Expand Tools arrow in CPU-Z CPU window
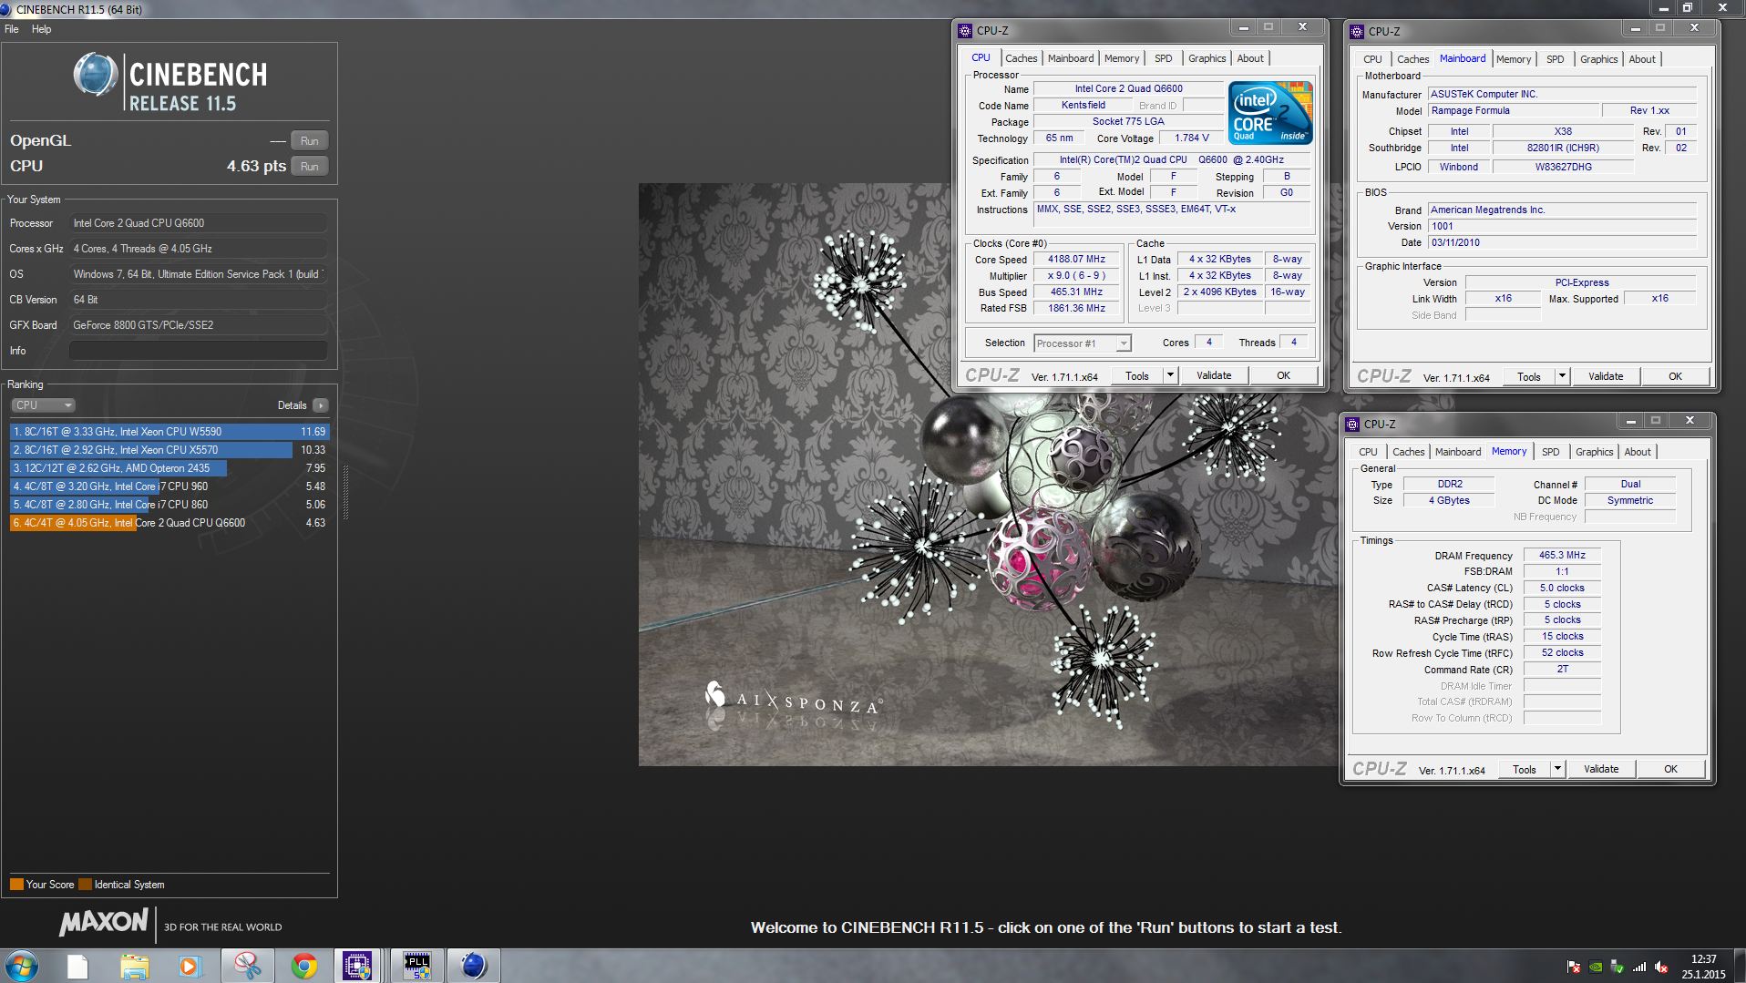Viewport: 1746px width, 983px height. coord(1170,375)
